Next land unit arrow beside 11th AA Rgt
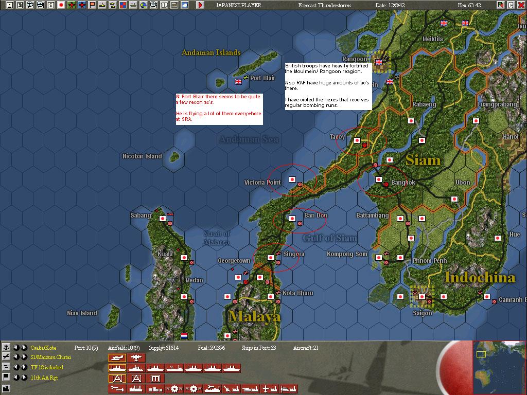The width and height of the screenshot is (527, 395). point(24,377)
